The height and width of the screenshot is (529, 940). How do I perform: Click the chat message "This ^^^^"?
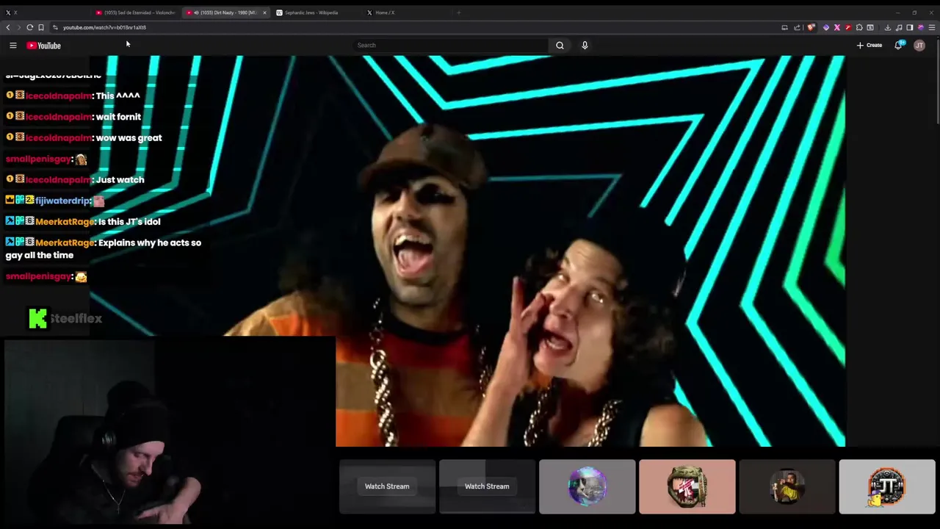(117, 96)
